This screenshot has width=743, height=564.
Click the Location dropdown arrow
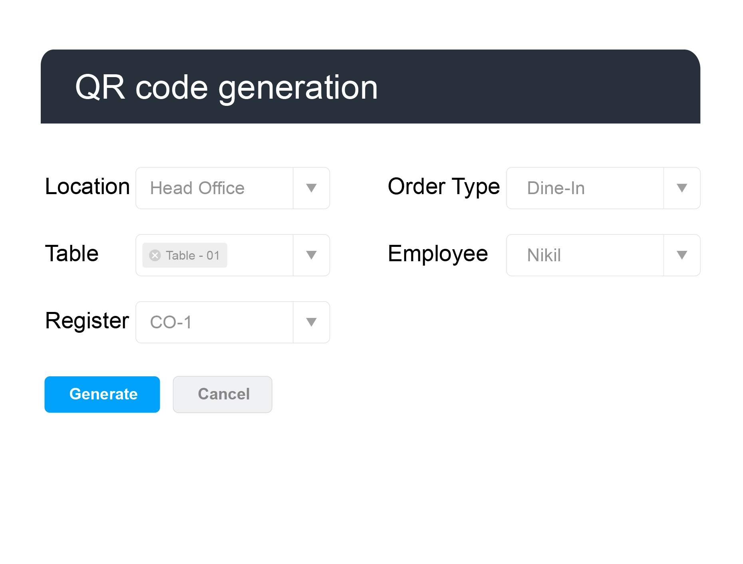(x=311, y=188)
